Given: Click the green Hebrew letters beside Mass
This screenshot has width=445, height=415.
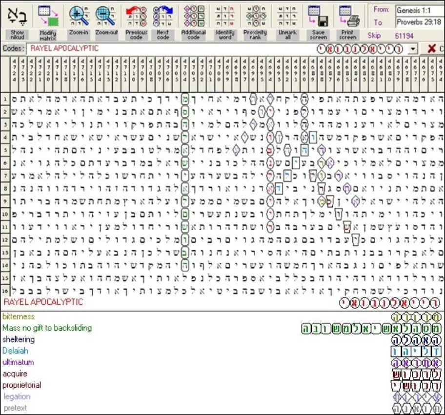Looking at the screenshot, I should [371, 329].
